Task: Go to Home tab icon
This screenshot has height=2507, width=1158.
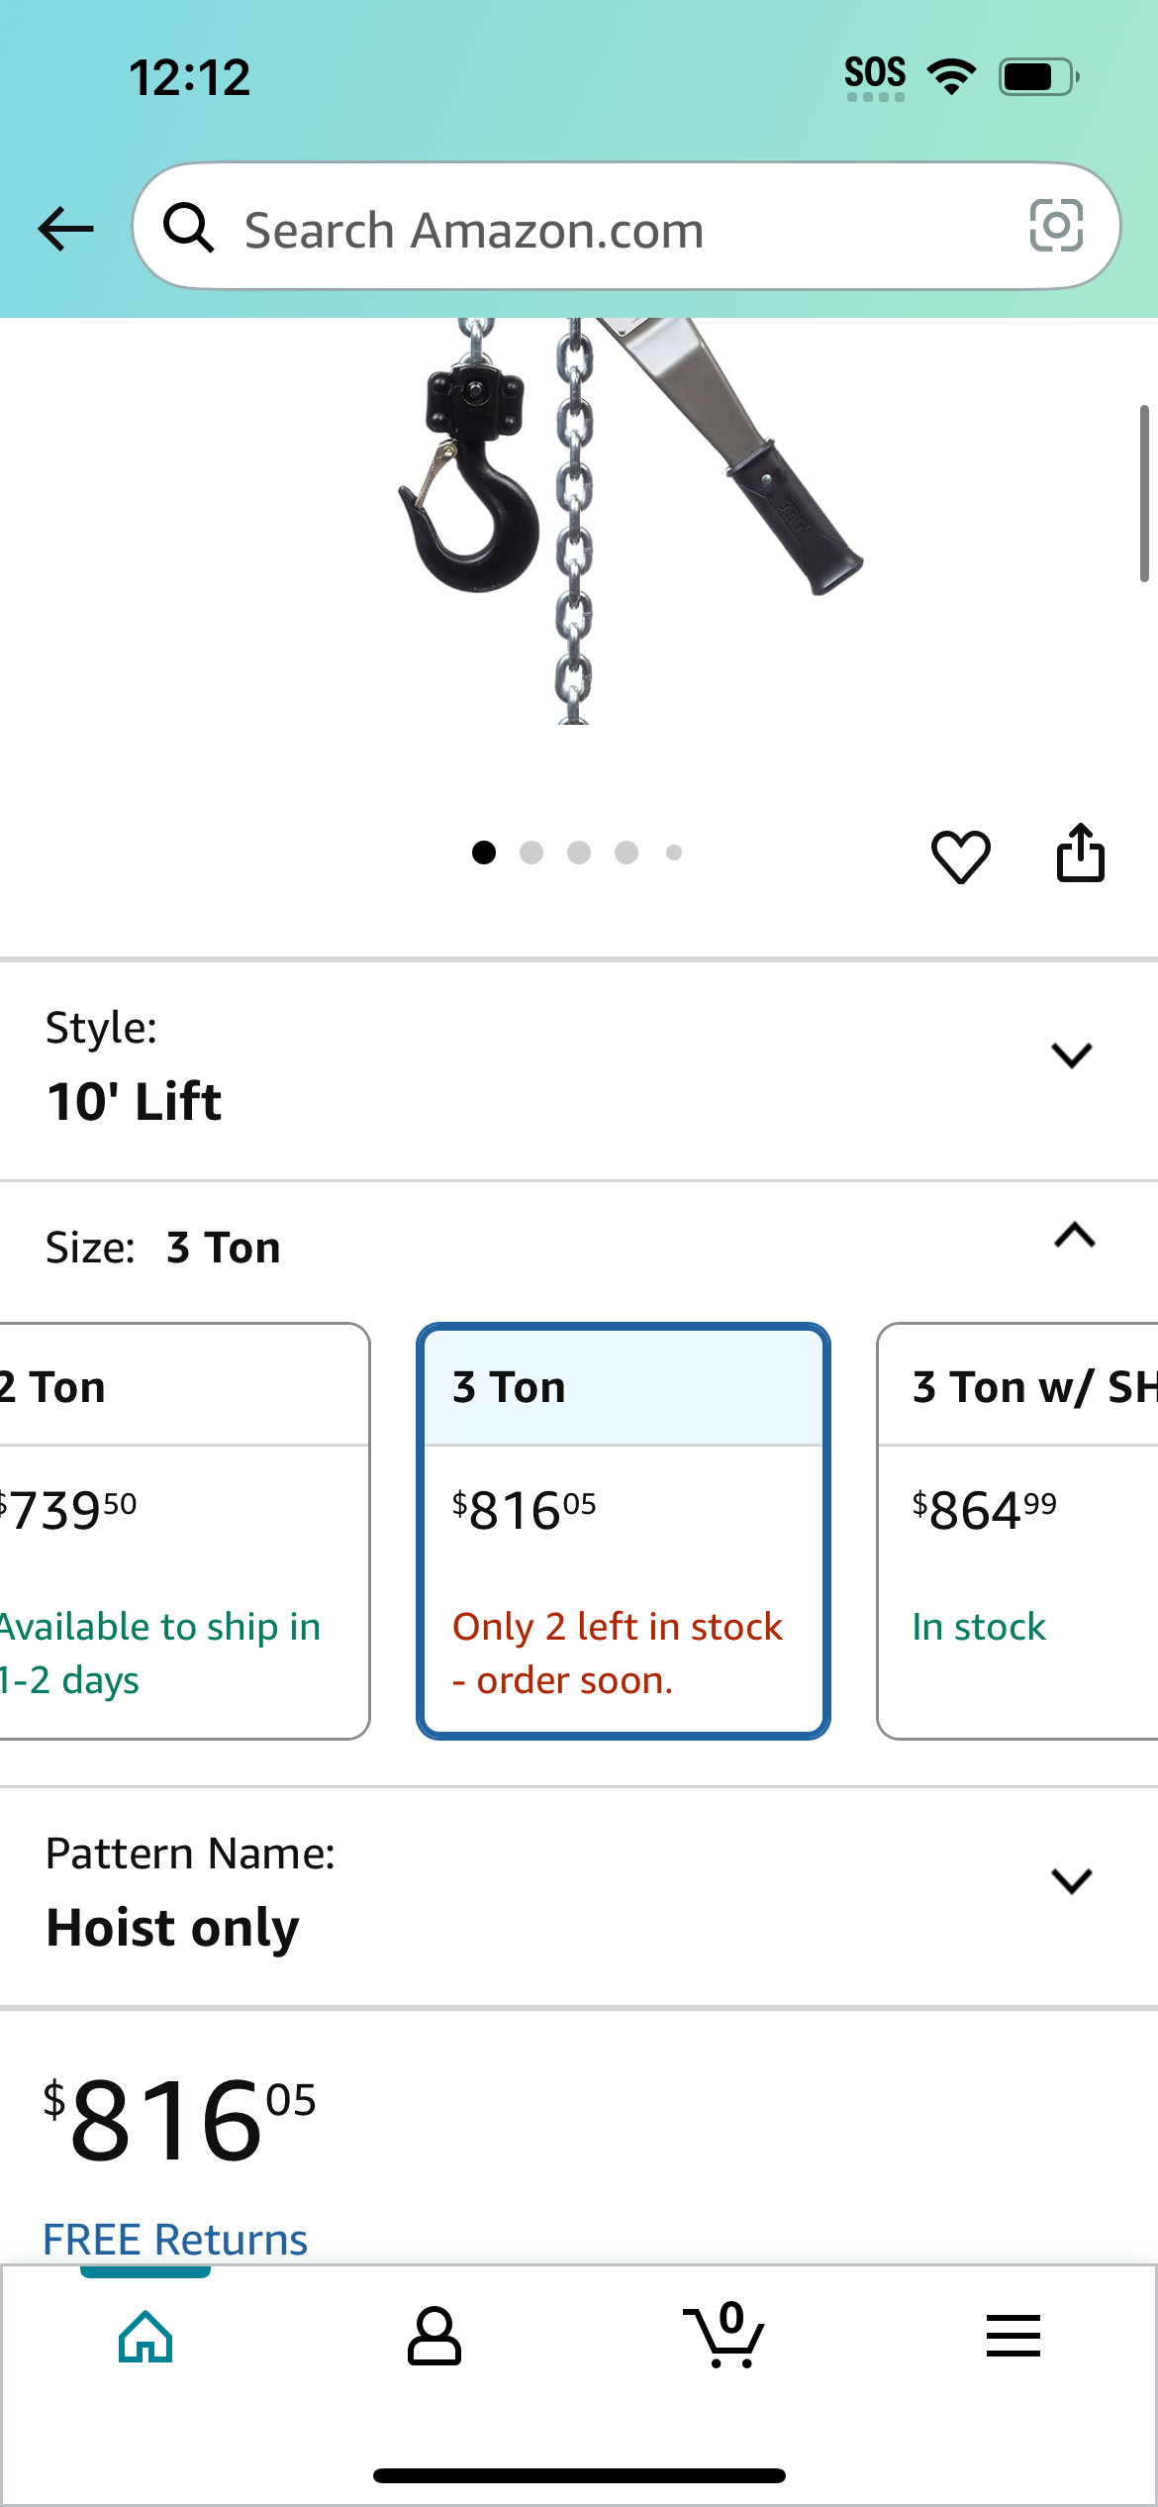Action: tap(145, 2336)
